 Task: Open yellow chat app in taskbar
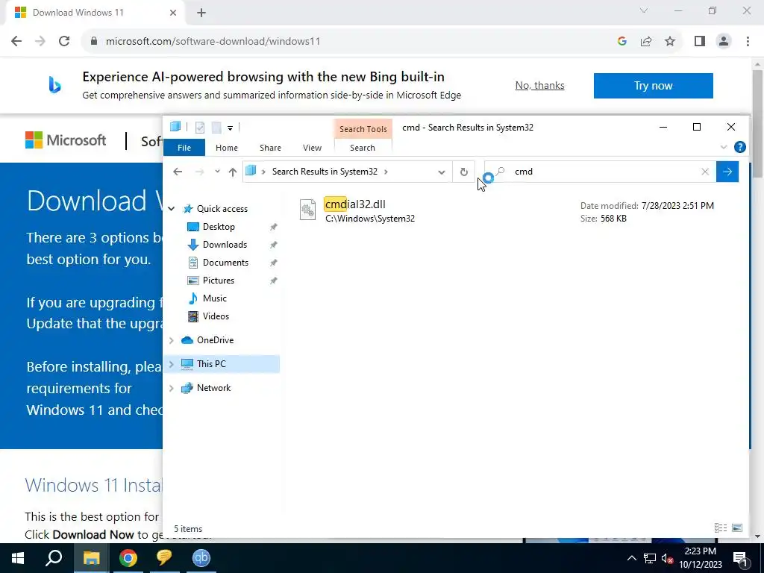164,558
